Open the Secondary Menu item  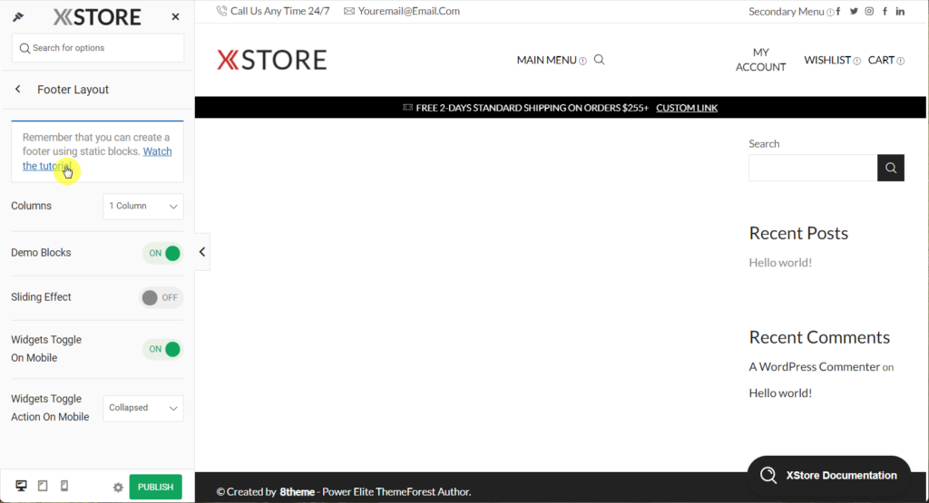click(787, 11)
